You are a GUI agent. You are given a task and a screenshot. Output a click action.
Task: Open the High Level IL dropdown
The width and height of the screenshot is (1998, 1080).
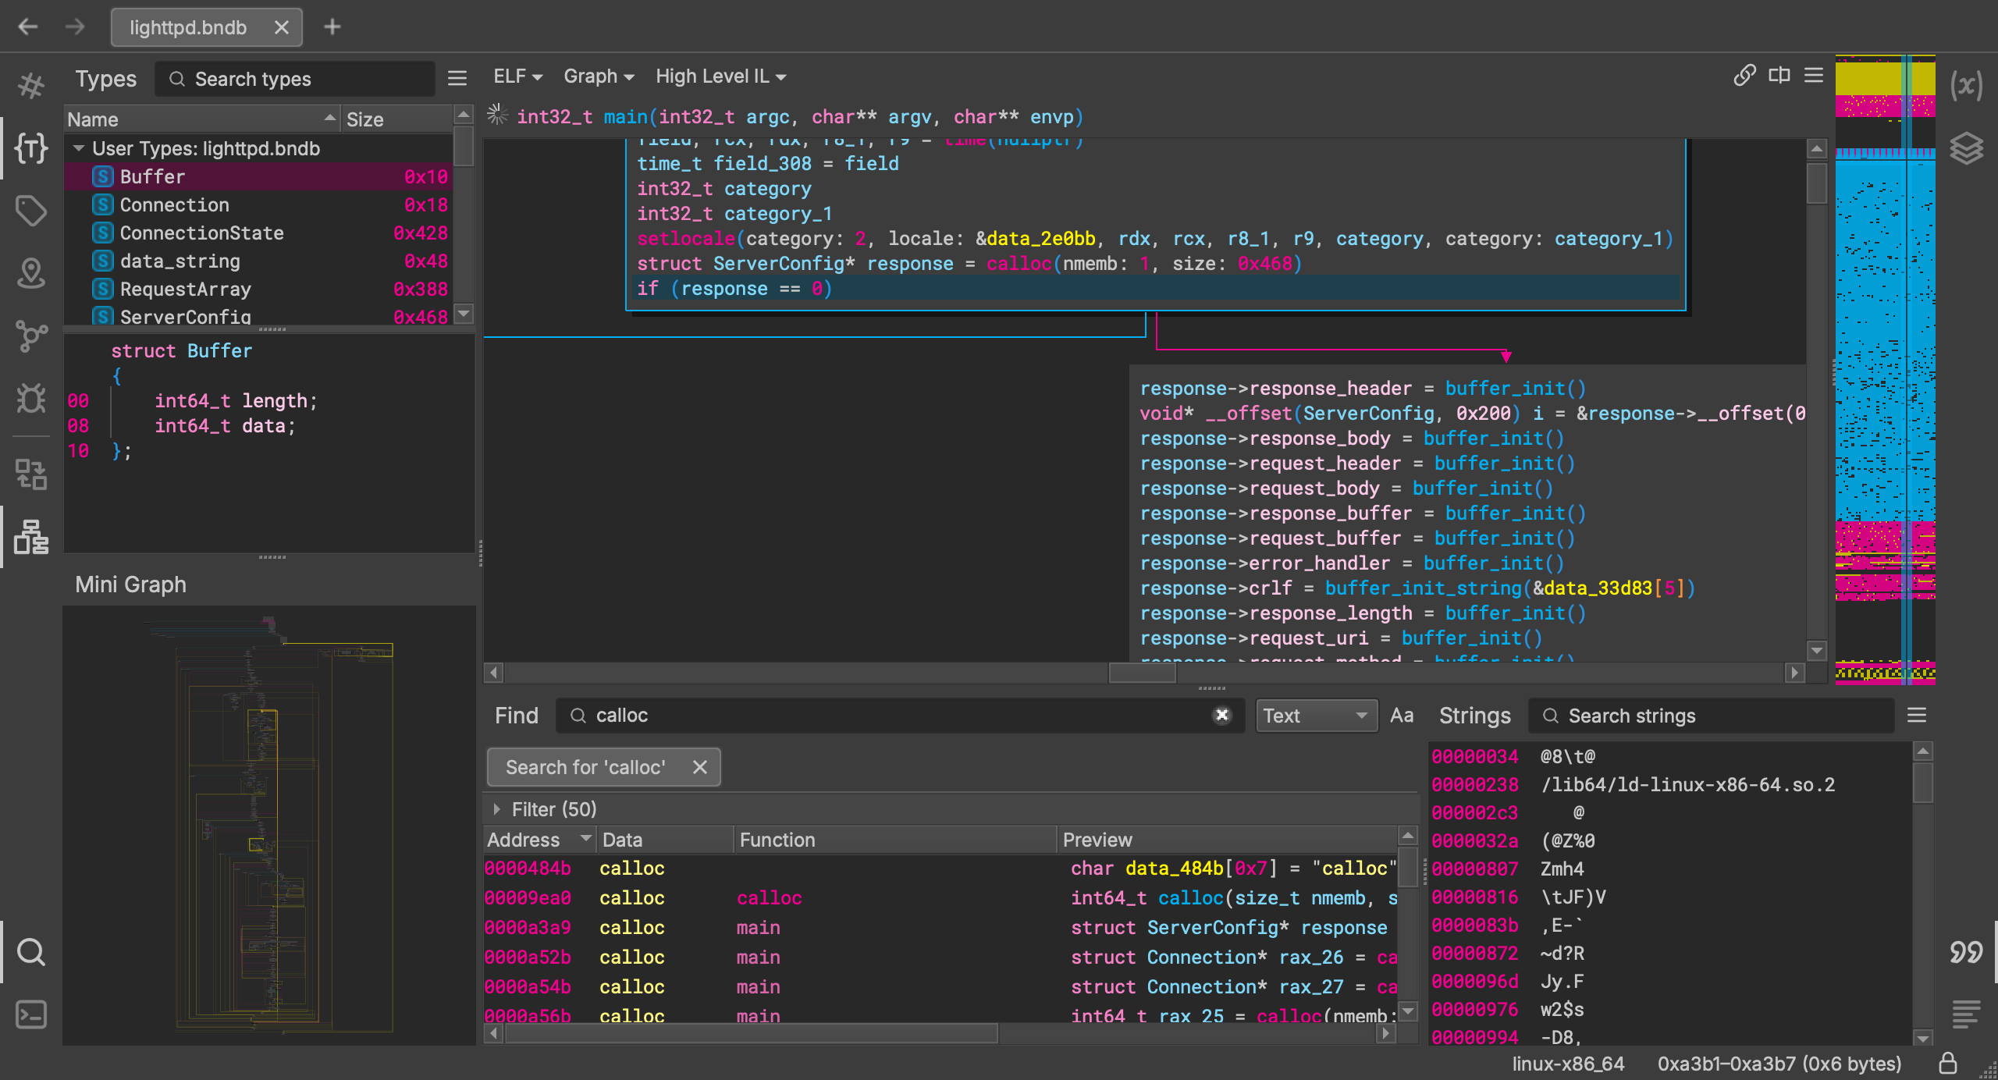coord(720,76)
